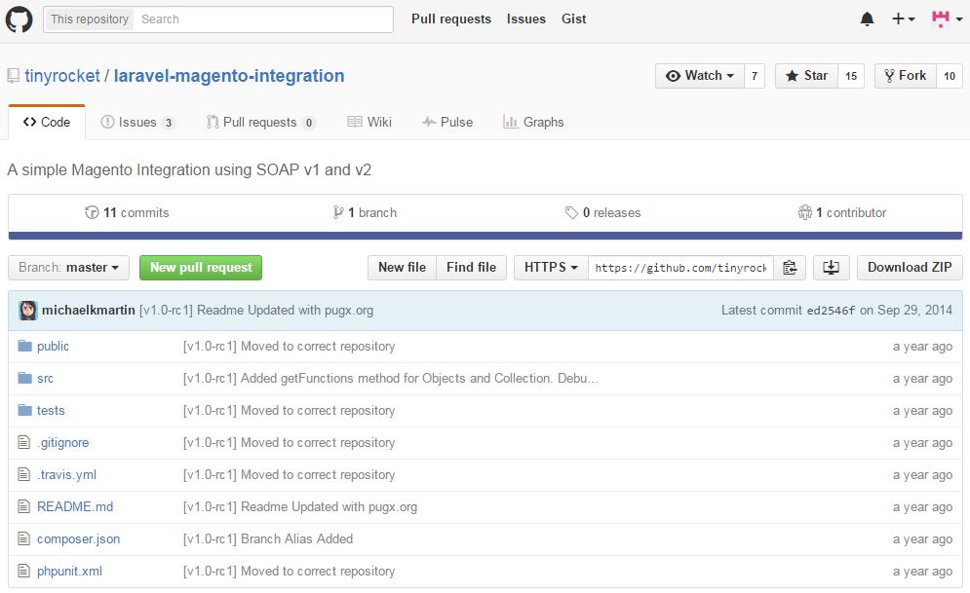Open GitHub home via the Octocat logo
This screenshot has height=593, width=970.
click(x=19, y=19)
